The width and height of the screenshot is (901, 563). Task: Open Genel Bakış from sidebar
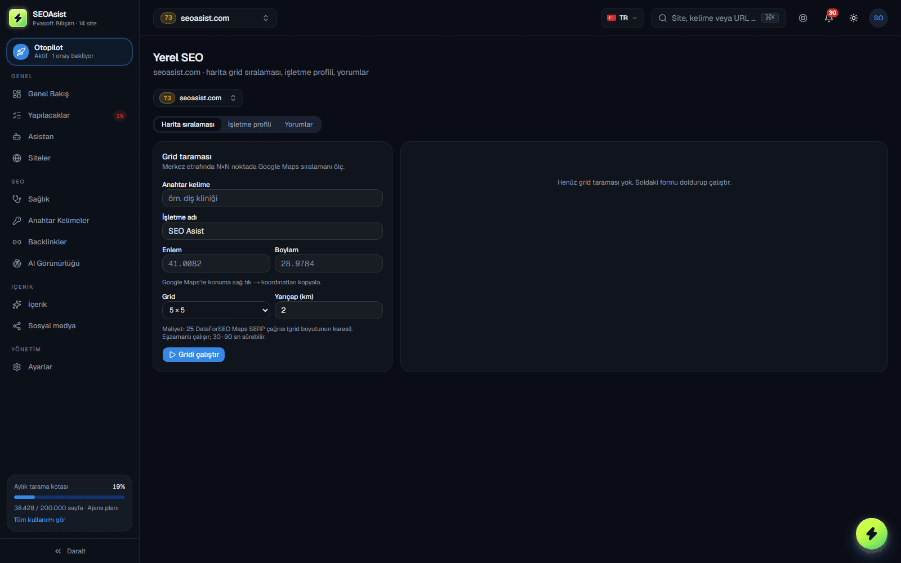tap(69, 94)
